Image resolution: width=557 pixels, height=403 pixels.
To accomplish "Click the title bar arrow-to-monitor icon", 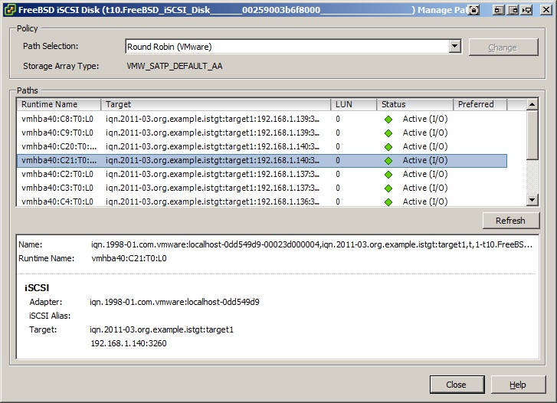I will pyautogui.click(x=527, y=10).
